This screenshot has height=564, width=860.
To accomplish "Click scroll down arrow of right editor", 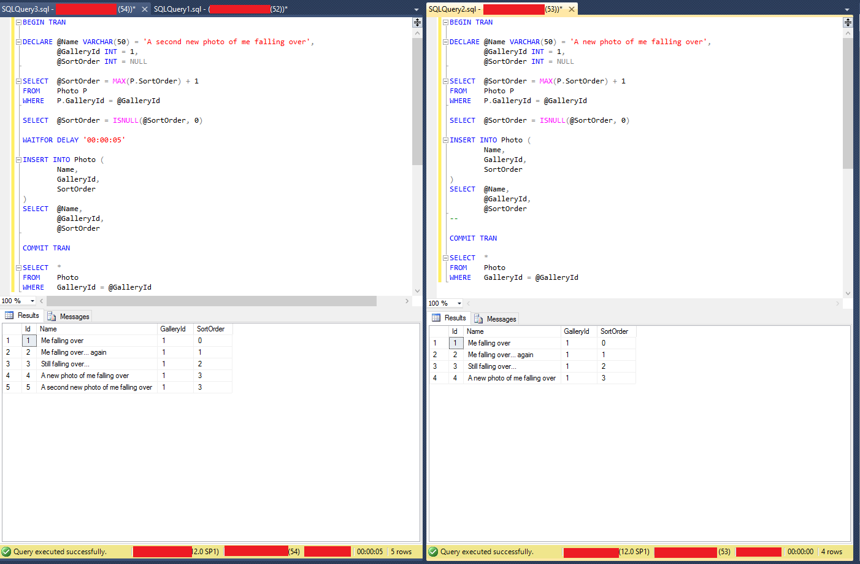I will pos(848,293).
